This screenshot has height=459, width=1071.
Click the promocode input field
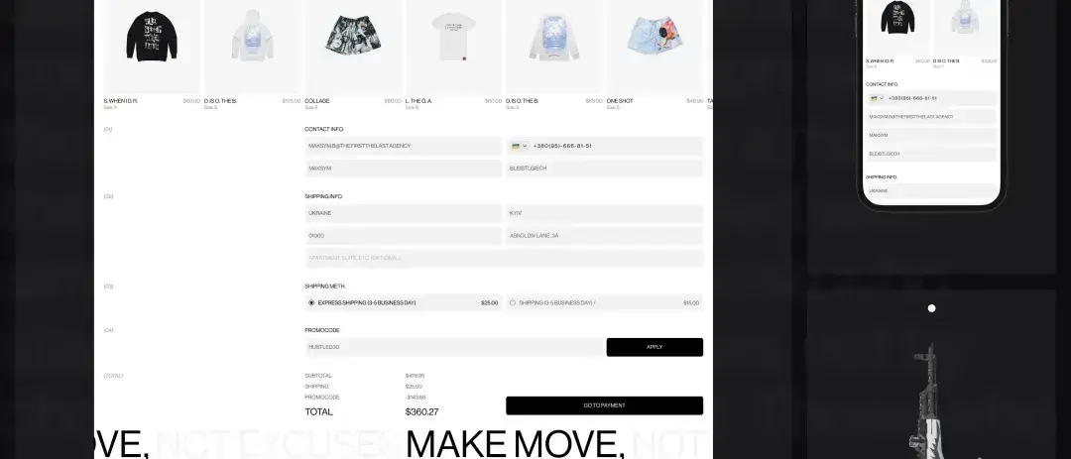pyautogui.click(x=453, y=347)
